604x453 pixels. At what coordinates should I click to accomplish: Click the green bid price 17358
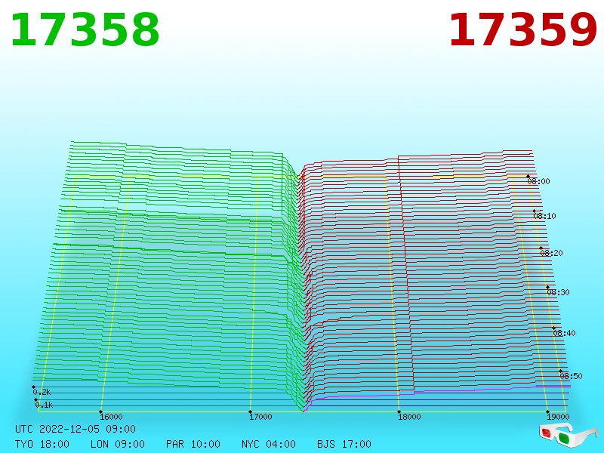coord(85,30)
